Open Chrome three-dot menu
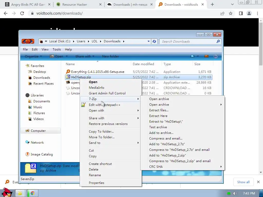This screenshot has width=263, height=197. click(x=257, y=13)
